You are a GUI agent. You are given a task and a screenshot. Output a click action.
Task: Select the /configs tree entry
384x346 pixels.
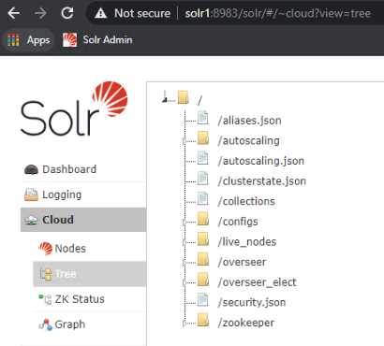point(238,222)
